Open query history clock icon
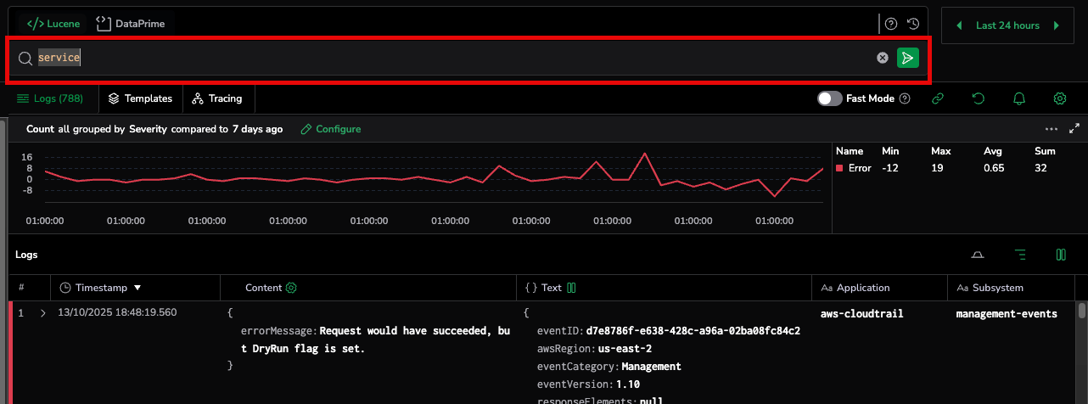 (x=913, y=25)
